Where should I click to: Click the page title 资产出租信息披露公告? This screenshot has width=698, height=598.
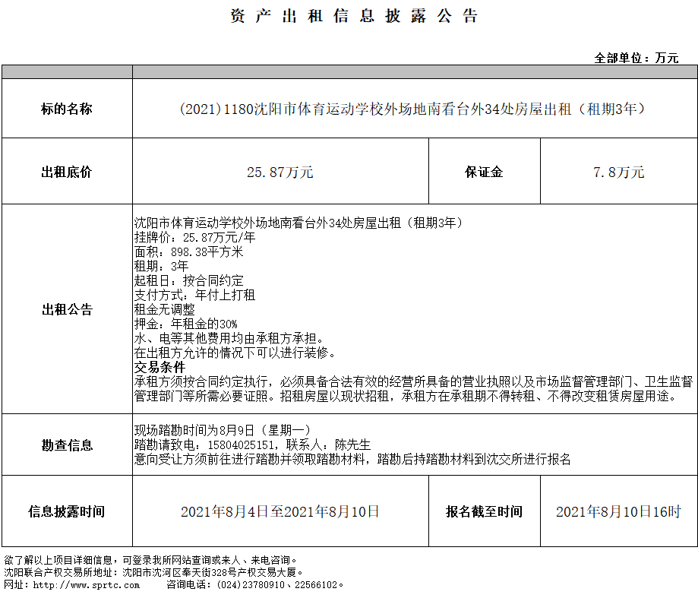[x=354, y=17]
